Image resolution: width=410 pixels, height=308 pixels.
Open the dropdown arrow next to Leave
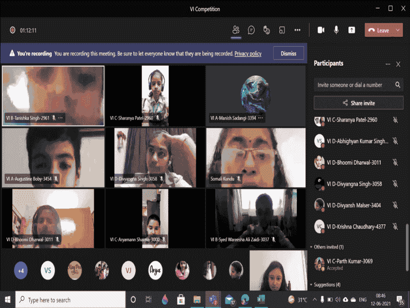[397, 30]
